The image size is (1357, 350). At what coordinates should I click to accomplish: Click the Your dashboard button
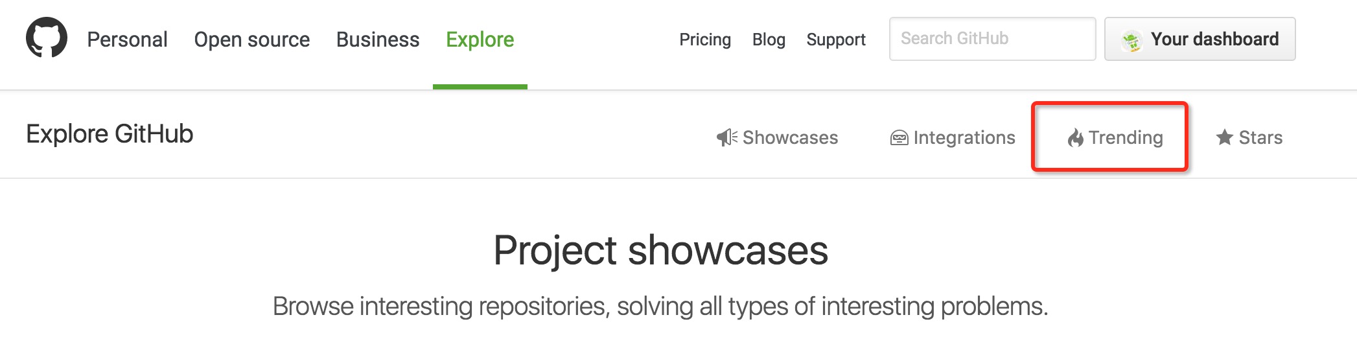point(1200,39)
